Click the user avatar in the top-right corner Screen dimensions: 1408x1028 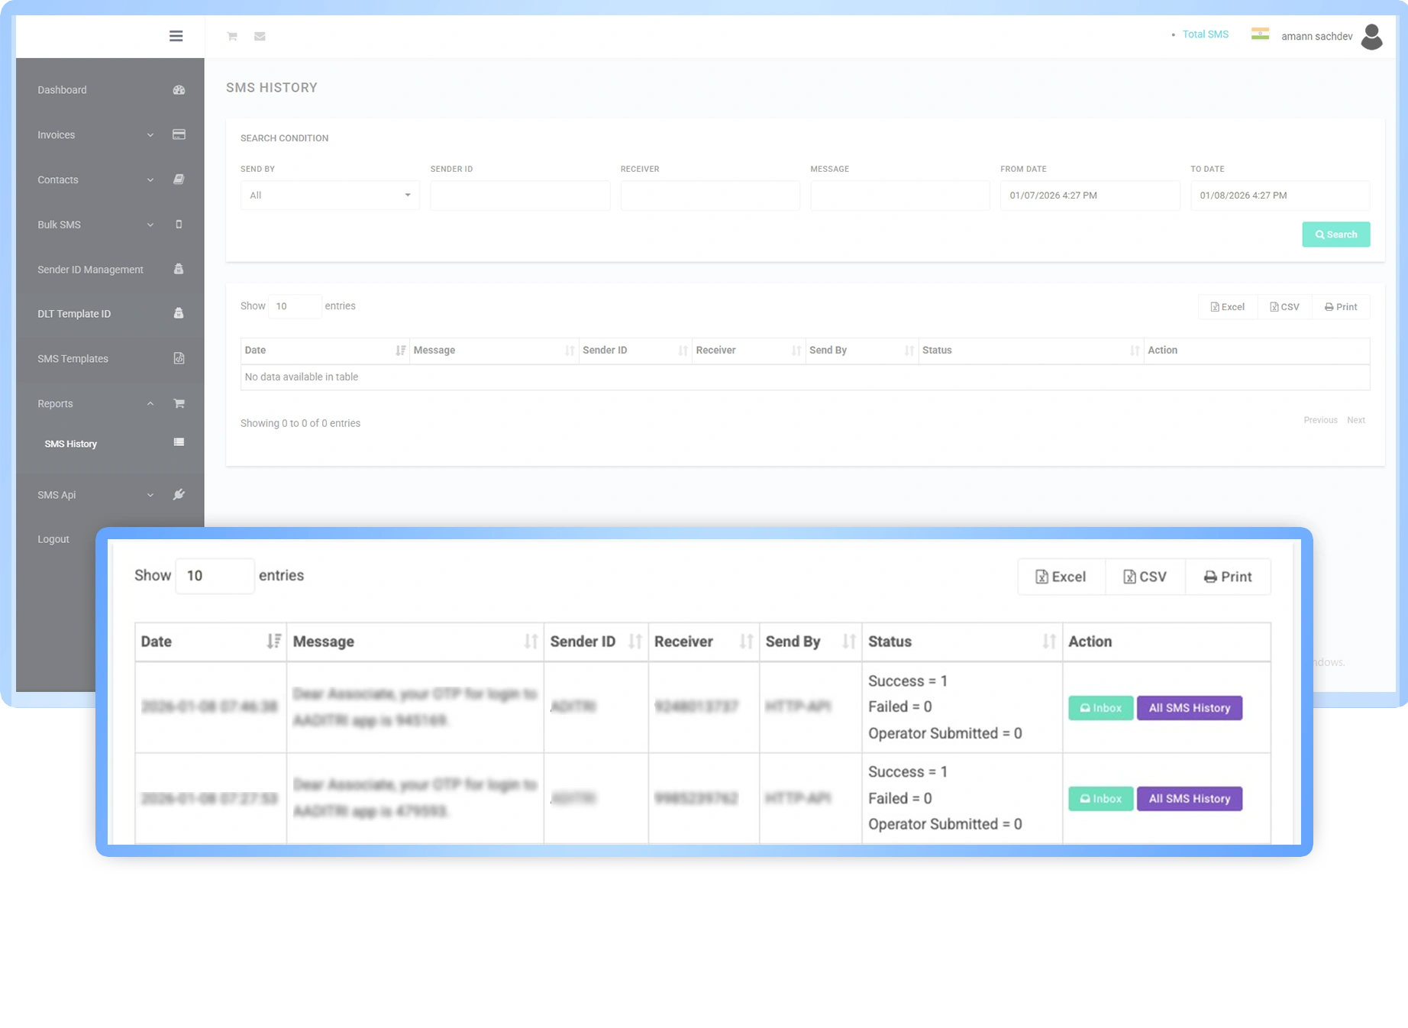[1372, 36]
